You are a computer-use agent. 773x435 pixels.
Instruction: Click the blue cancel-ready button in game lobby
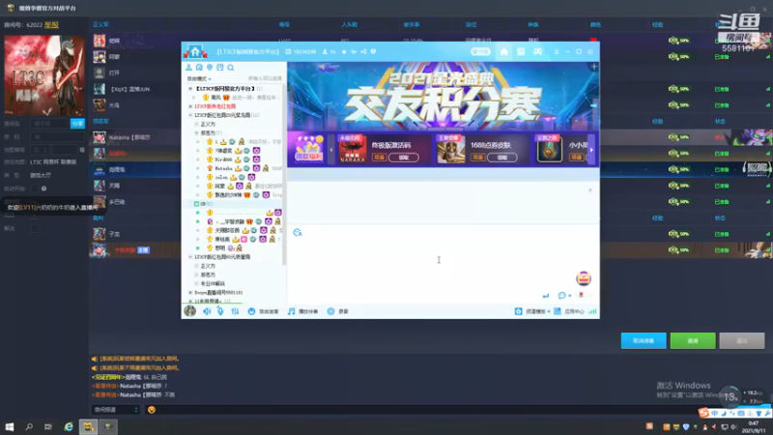(x=644, y=341)
